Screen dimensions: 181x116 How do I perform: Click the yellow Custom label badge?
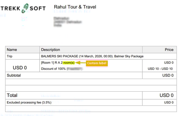click(x=96, y=63)
